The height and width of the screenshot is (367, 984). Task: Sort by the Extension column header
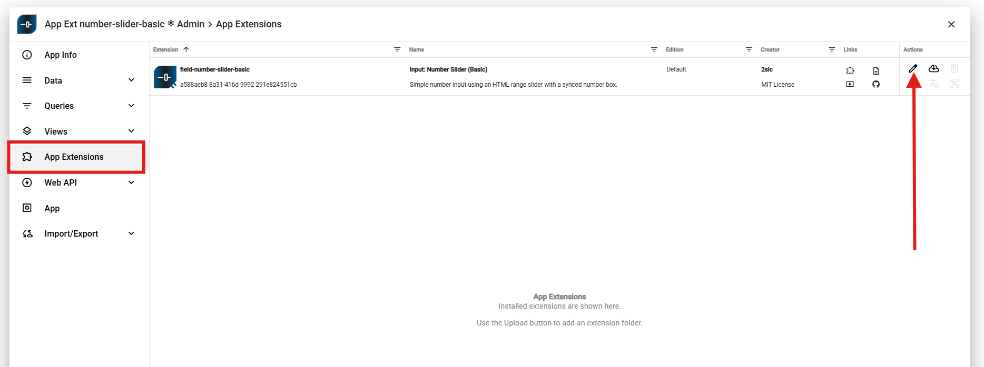tap(166, 49)
